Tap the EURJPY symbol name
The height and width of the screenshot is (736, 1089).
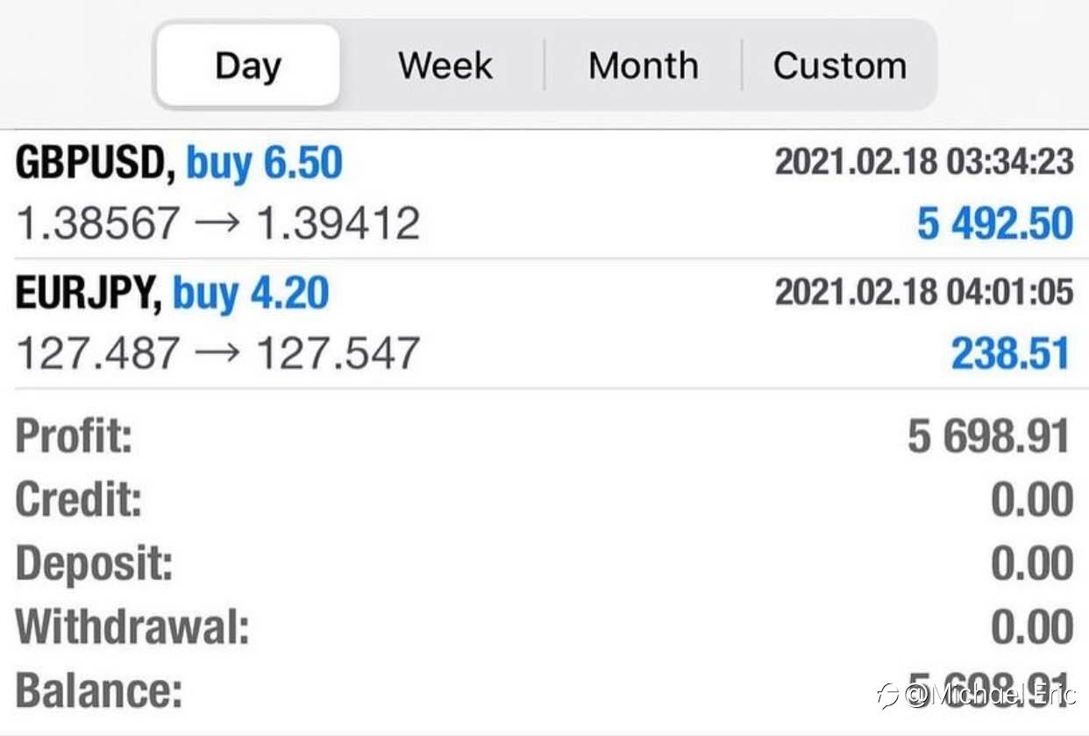(88, 294)
